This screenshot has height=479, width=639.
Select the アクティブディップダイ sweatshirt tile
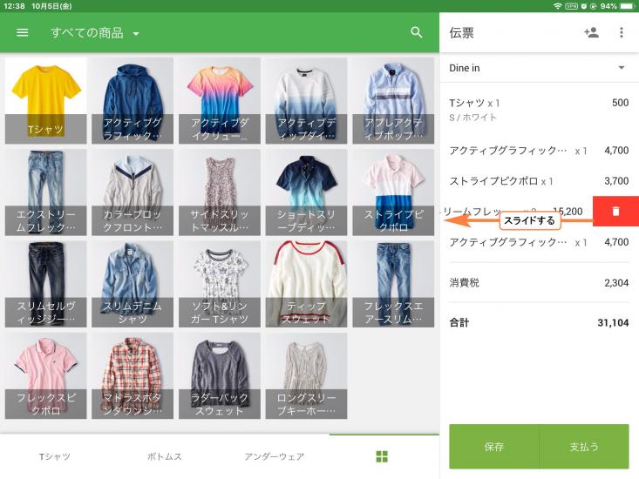(306, 100)
